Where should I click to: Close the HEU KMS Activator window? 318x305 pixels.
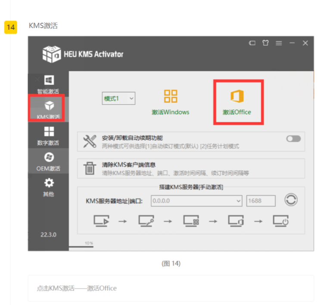click(x=306, y=43)
